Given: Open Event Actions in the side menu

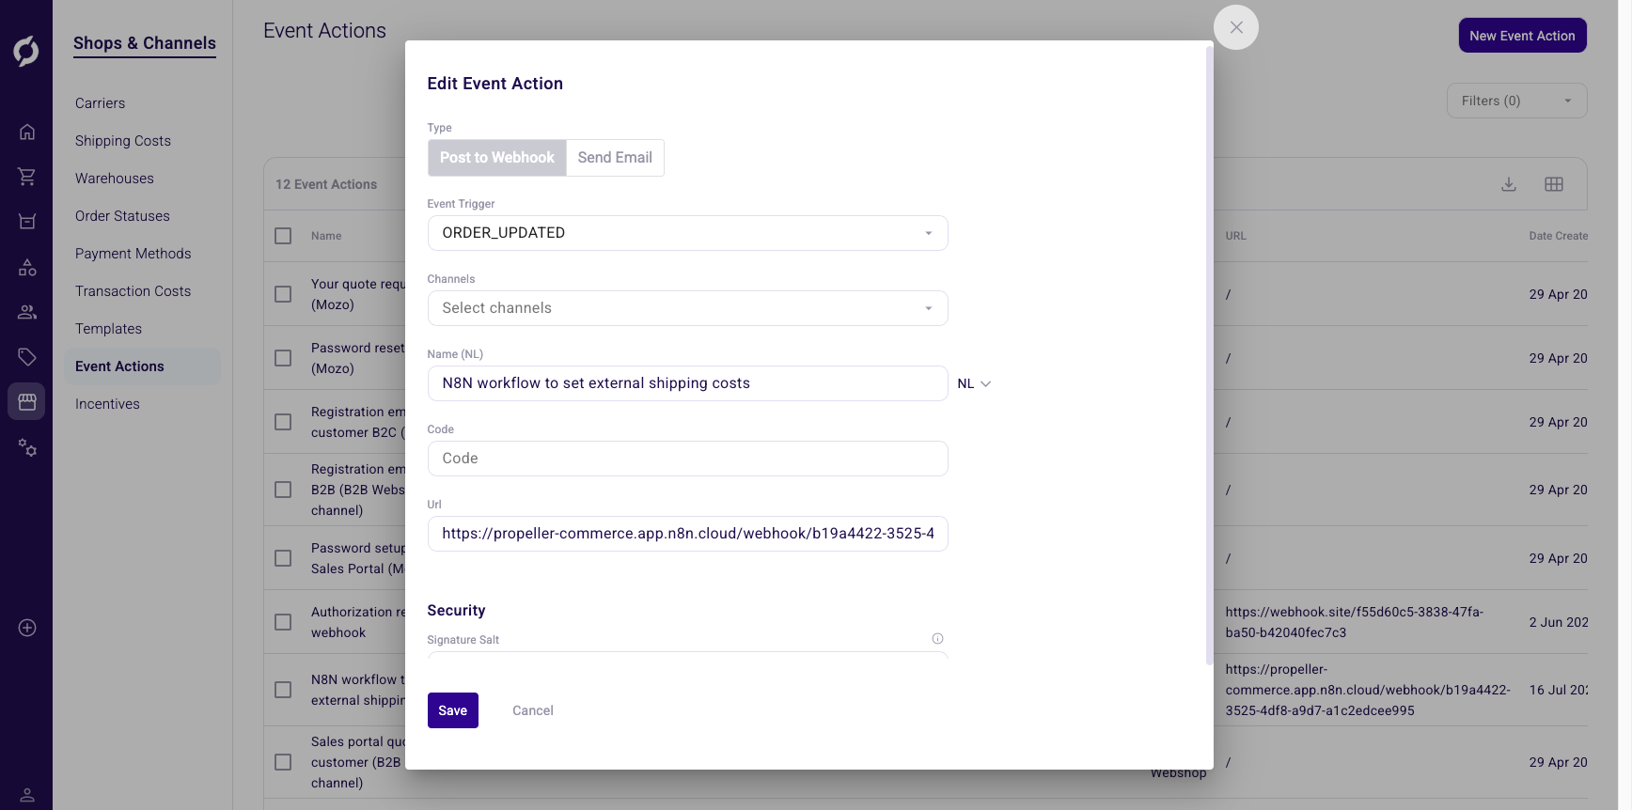Looking at the screenshot, I should point(142,366).
